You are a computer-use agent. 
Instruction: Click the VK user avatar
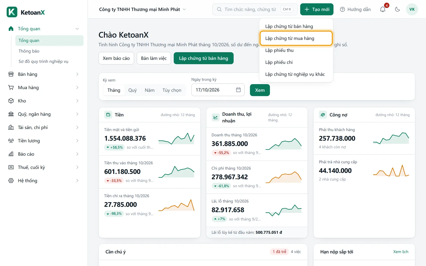(412, 9)
